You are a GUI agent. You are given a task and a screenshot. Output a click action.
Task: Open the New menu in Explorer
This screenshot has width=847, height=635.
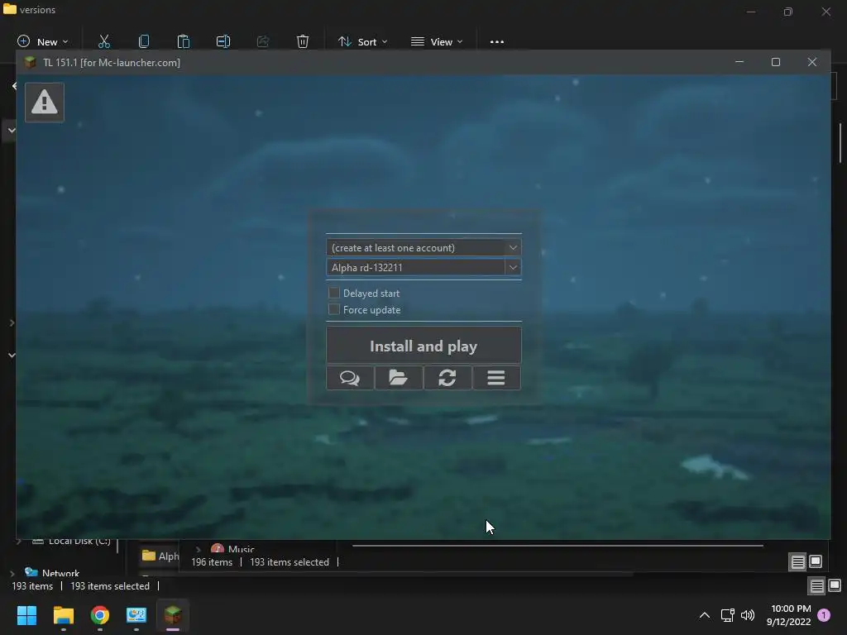(43, 41)
